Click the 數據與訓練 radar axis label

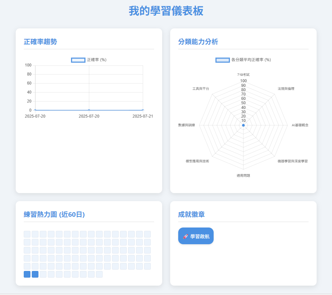pyautogui.click(x=187, y=125)
